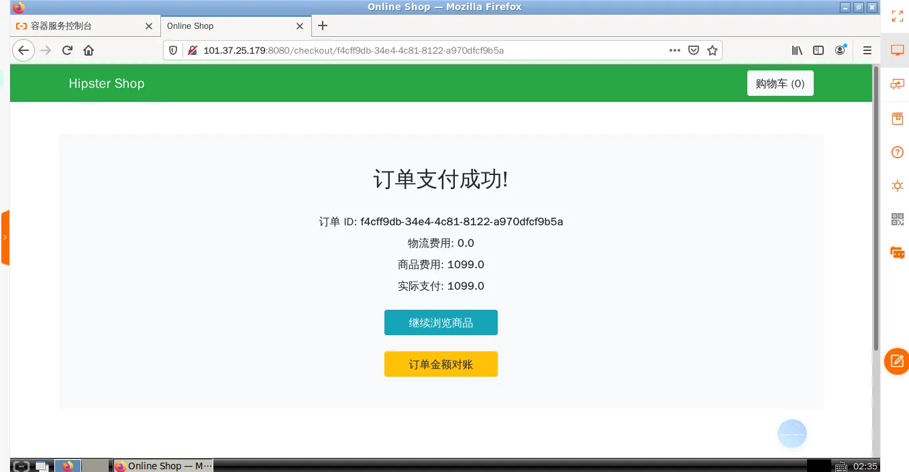909x472 pixels.
Task: Toggle the tracking protection shield
Action: pos(173,50)
